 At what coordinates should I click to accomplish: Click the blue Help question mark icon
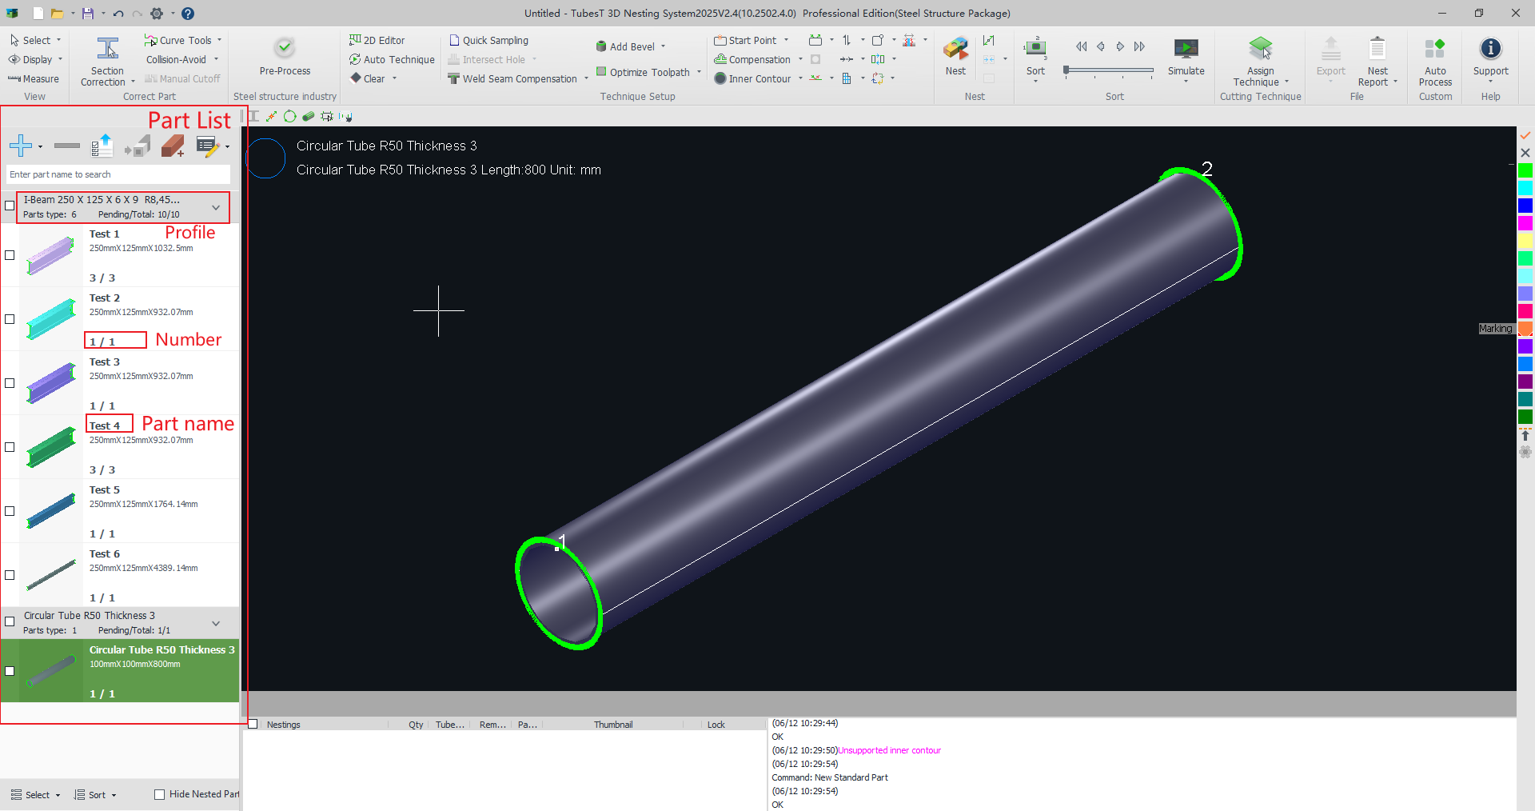(x=188, y=14)
